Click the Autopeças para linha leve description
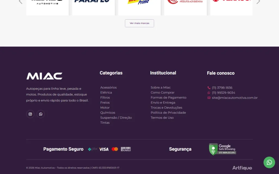The width and height of the screenshot is (279, 174). click(57, 94)
